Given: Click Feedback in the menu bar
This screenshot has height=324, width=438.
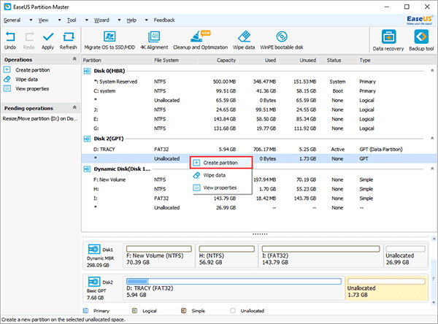Looking at the screenshot, I should click(164, 20).
